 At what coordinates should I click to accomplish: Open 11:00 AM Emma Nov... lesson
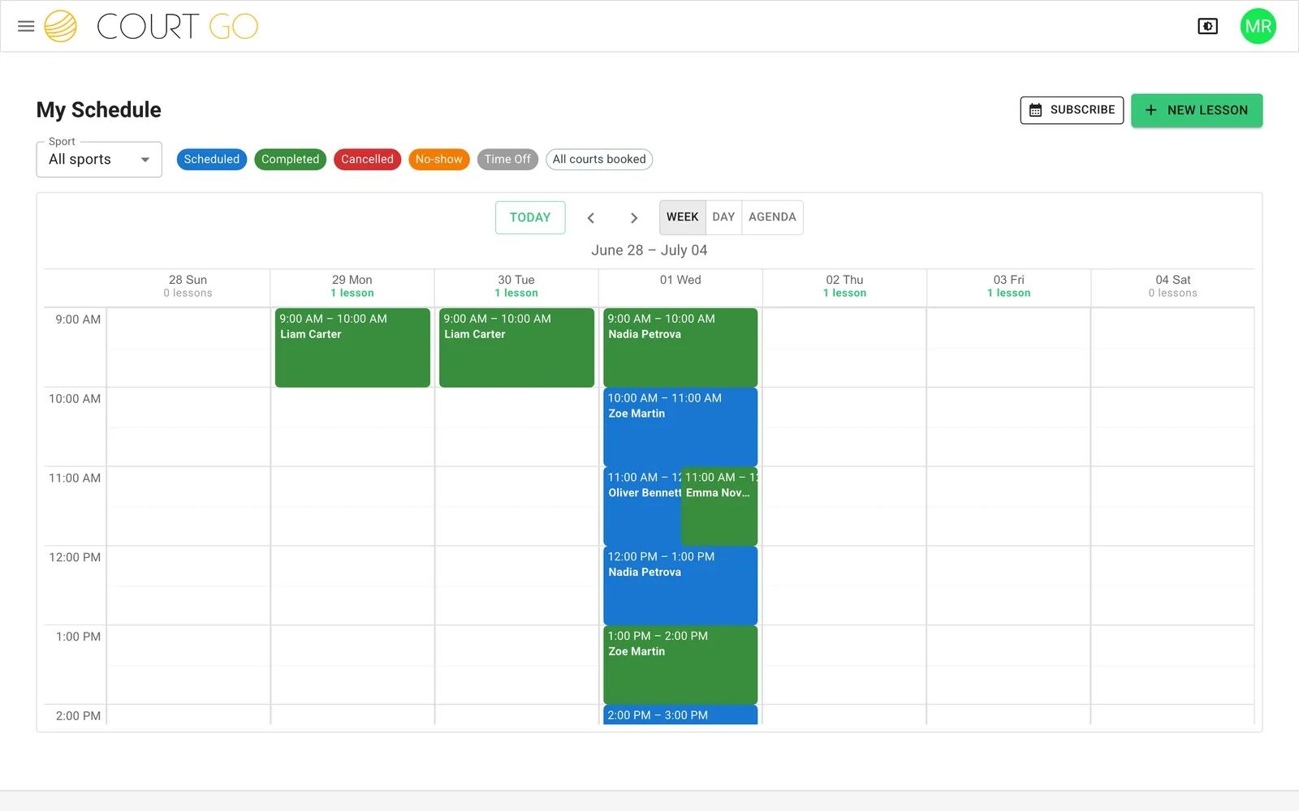pyautogui.click(x=719, y=506)
